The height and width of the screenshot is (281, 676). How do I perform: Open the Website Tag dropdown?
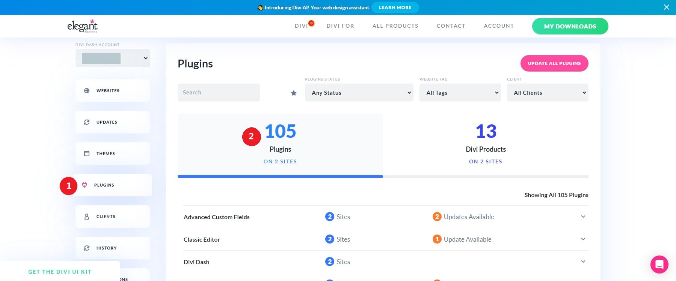coord(460,93)
